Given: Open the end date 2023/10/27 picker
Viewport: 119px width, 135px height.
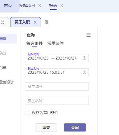Looking at the screenshot, I should [x=66, y=58].
